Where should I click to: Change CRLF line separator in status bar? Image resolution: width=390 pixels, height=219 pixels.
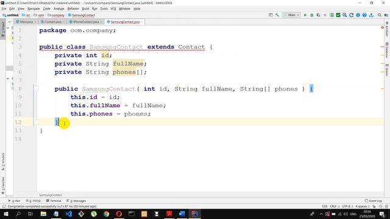[335, 206]
